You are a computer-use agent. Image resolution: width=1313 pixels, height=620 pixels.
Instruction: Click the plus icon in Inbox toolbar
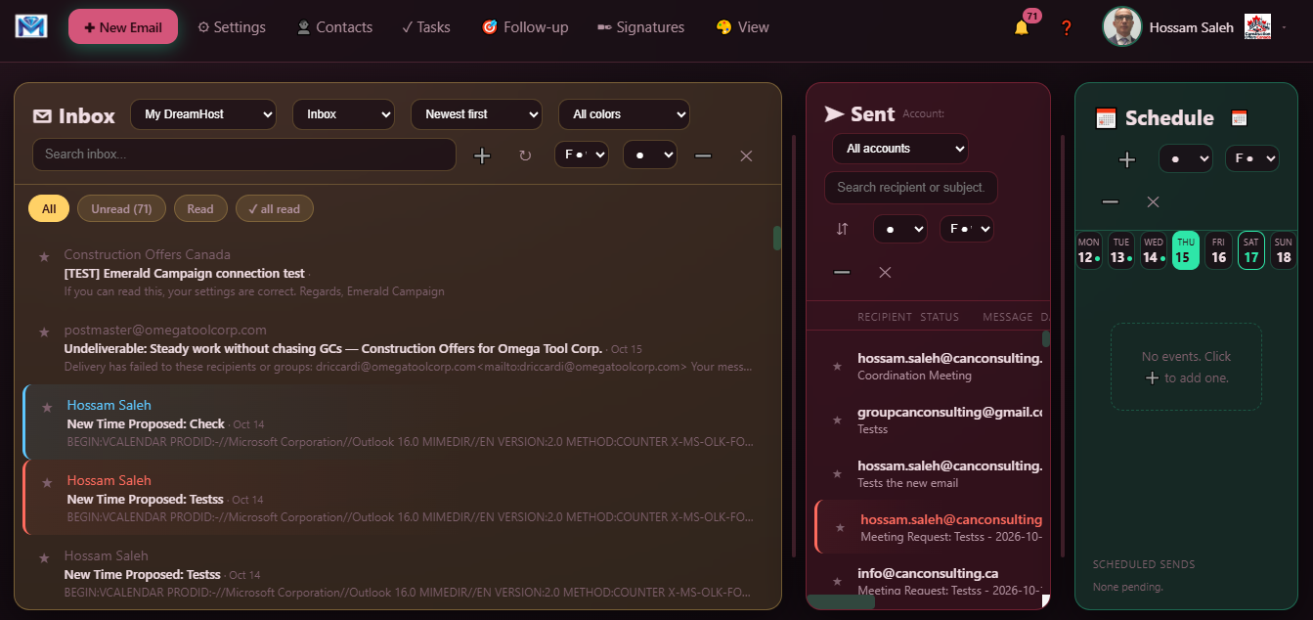[x=482, y=155]
